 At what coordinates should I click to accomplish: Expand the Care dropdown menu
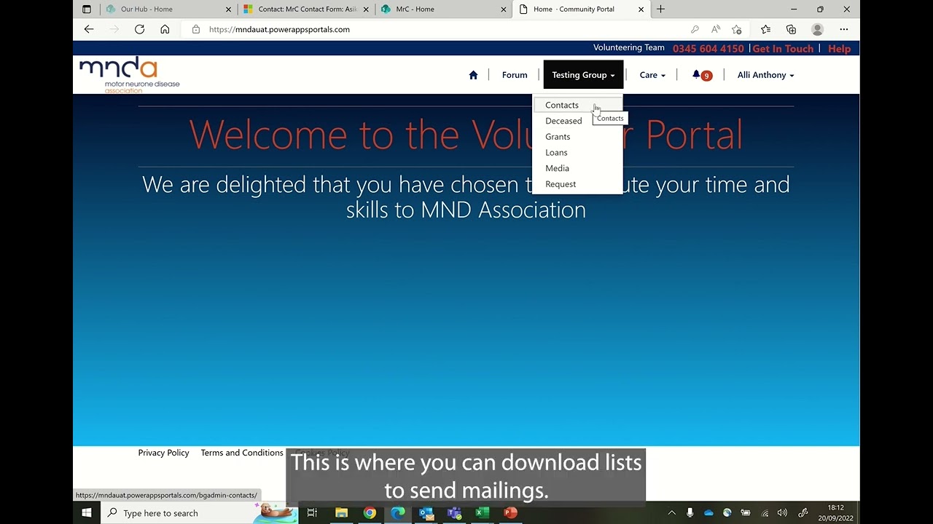[652, 75]
